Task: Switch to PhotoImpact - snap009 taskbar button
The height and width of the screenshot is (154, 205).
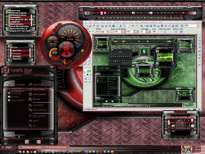Action: (x=31, y=147)
